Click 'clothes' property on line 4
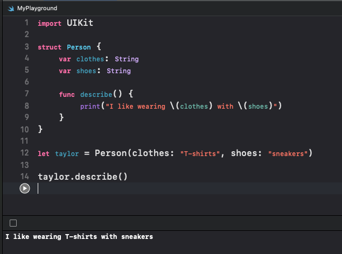Screen dimensions: 342x254 click(x=90, y=59)
